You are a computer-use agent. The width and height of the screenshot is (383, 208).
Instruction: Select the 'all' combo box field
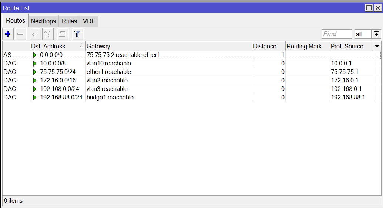point(363,34)
